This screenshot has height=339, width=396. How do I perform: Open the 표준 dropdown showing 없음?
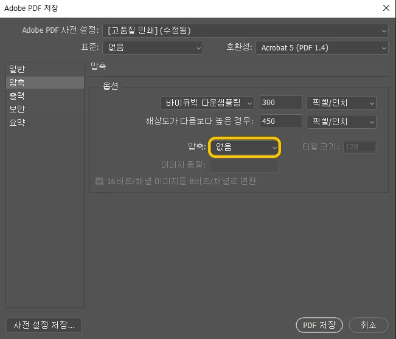click(153, 47)
